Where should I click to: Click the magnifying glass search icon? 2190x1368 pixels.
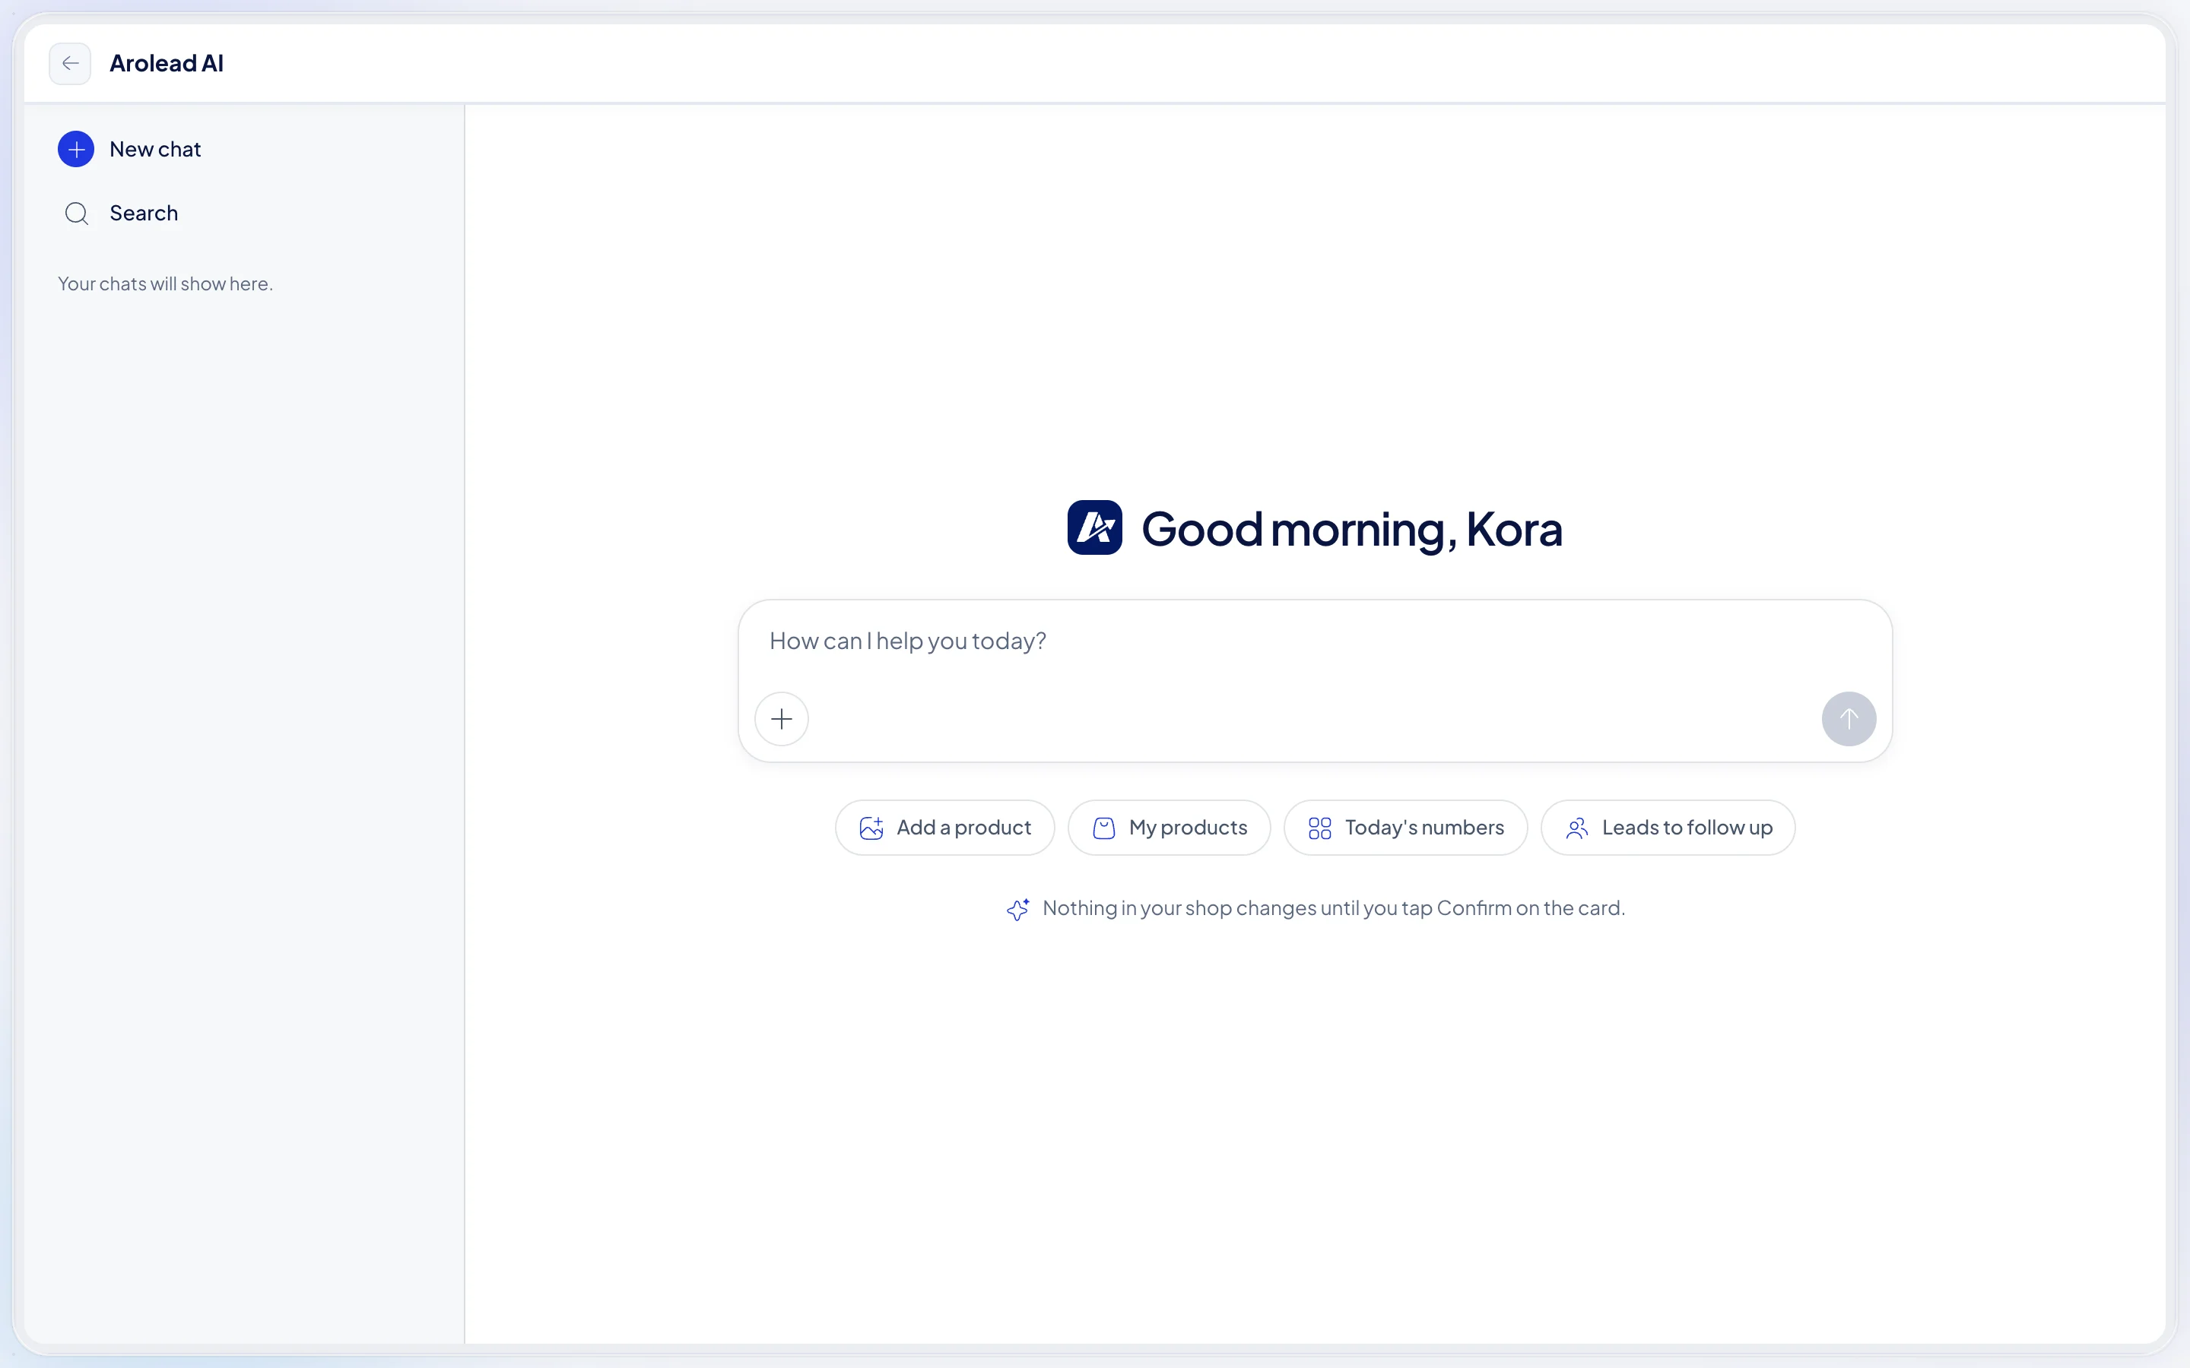click(x=77, y=214)
